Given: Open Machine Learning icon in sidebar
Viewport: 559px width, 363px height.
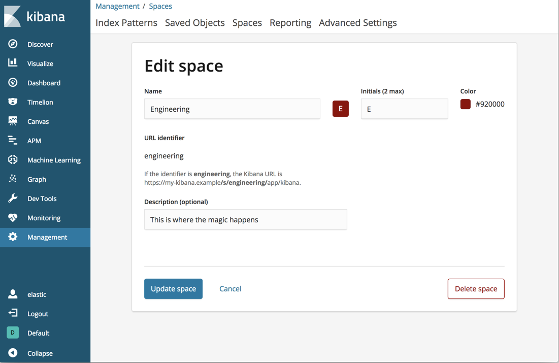Looking at the screenshot, I should point(13,160).
